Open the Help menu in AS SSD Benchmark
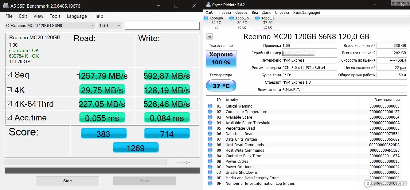Screen dimensions: 410x190 (98, 16)
